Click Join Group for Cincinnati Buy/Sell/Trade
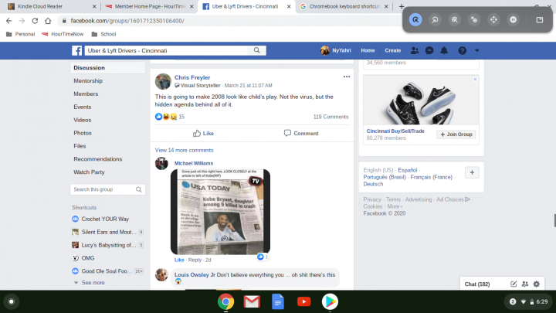The height and width of the screenshot is (313, 556). pyautogui.click(x=456, y=134)
